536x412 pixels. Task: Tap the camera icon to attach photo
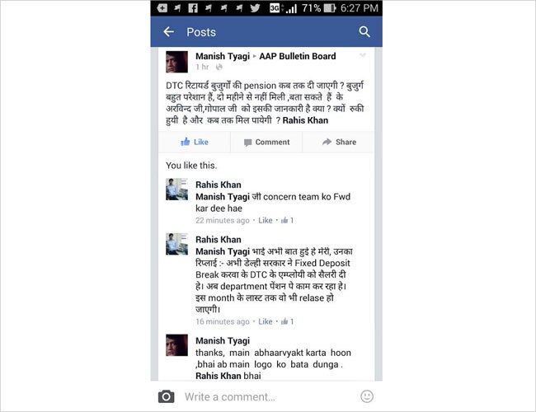click(x=166, y=396)
